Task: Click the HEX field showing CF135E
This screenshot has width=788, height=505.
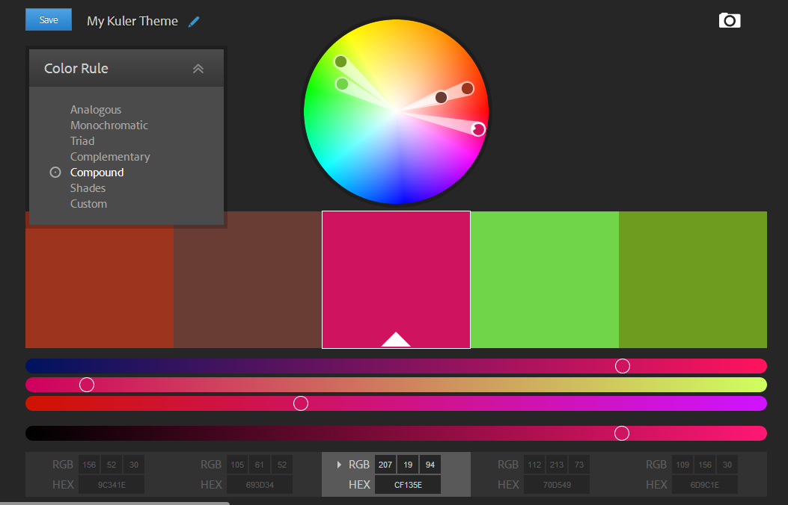Action: click(x=408, y=485)
